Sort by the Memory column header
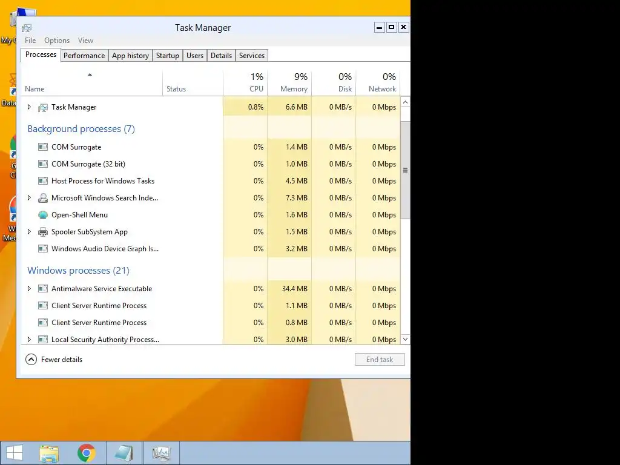This screenshot has height=465, width=620. click(x=289, y=83)
